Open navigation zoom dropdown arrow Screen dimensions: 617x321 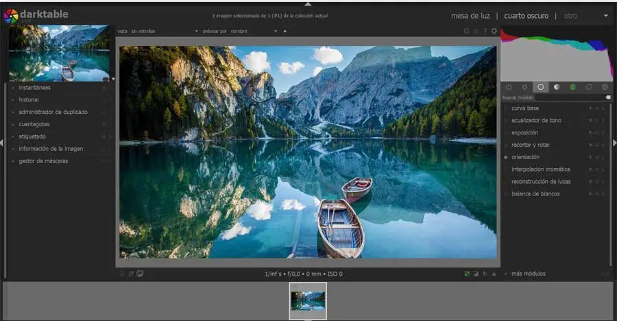[x=113, y=79]
